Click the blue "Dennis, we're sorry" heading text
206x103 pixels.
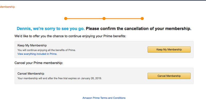click(50, 29)
